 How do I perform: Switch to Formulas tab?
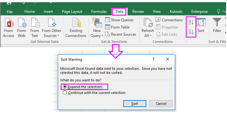tap(99, 12)
